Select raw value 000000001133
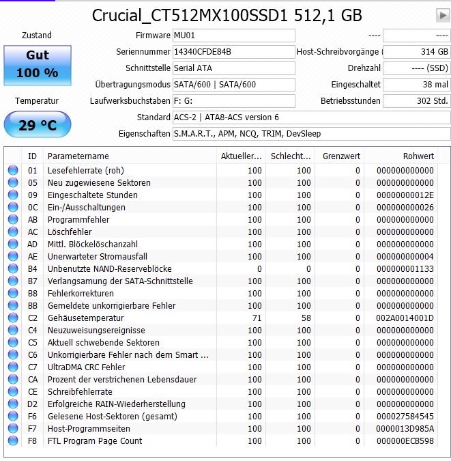 pyautogui.click(x=405, y=269)
